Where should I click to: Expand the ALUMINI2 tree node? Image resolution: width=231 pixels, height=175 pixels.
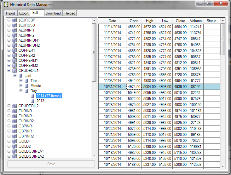coord(9,35)
